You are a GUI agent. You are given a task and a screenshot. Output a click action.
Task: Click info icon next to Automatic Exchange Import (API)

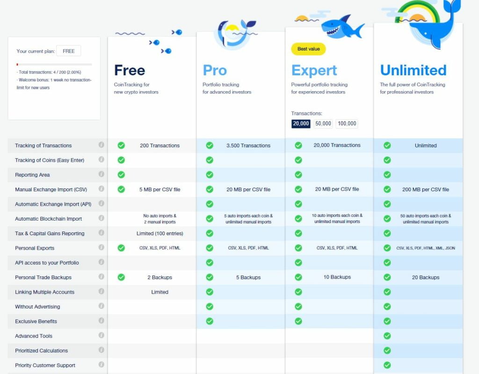101,203
